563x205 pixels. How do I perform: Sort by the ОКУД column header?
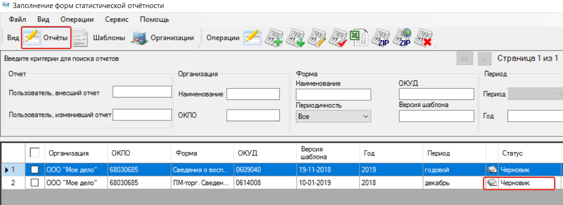click(265, 153)
